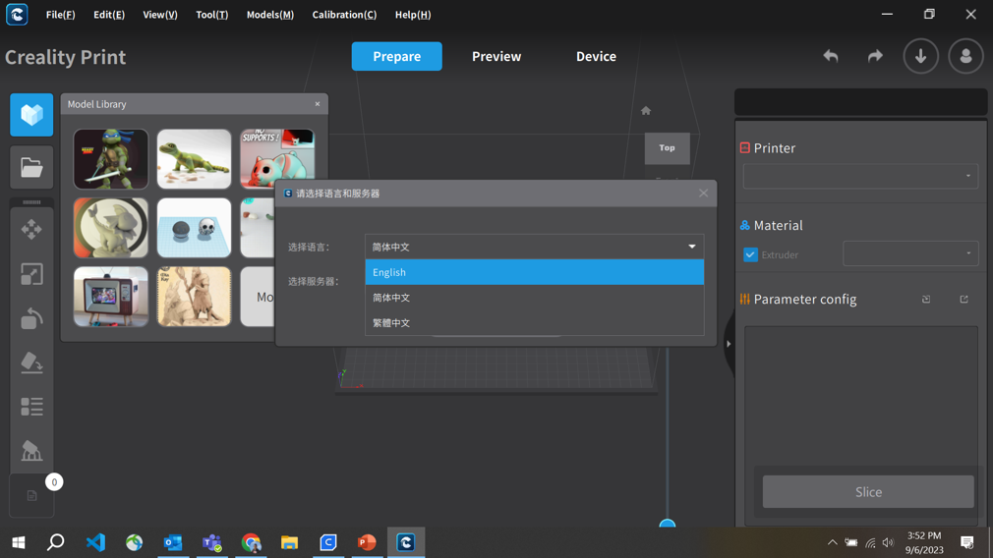Open the Calibration(C) menu
This screenshot has height=558, width=993.
(344, 14)
